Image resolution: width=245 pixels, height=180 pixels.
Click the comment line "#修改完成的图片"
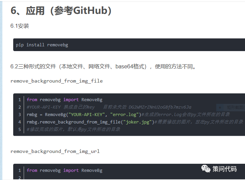73,129
